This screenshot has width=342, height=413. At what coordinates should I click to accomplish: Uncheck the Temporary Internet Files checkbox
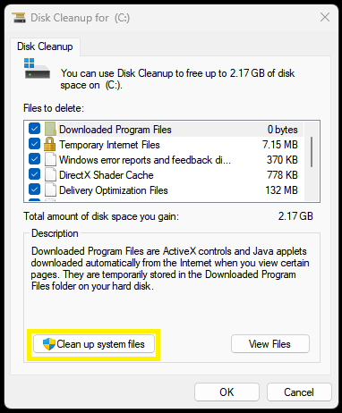point(34,144)
